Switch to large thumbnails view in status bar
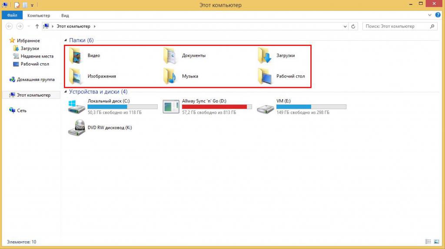 pyautogui.click(x=436, y=242)
